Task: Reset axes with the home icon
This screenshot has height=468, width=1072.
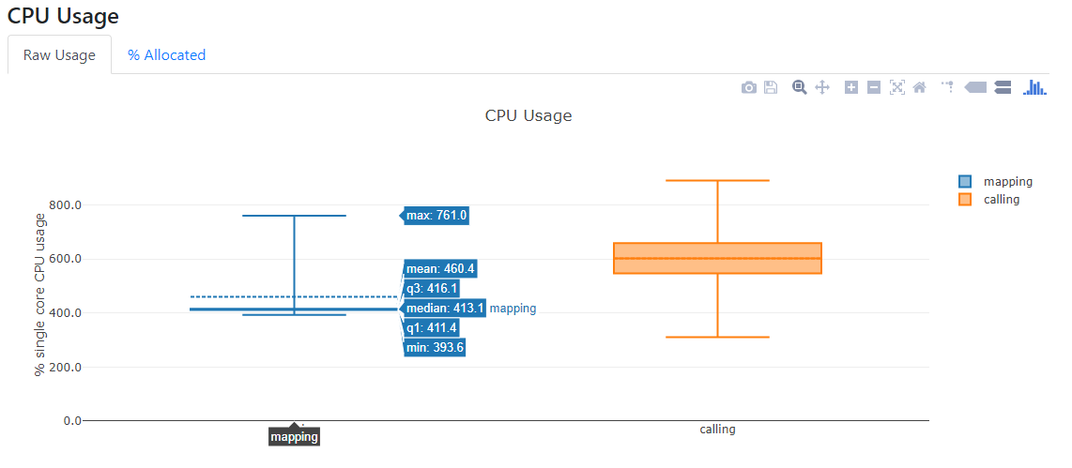Action: coord(920,87)
